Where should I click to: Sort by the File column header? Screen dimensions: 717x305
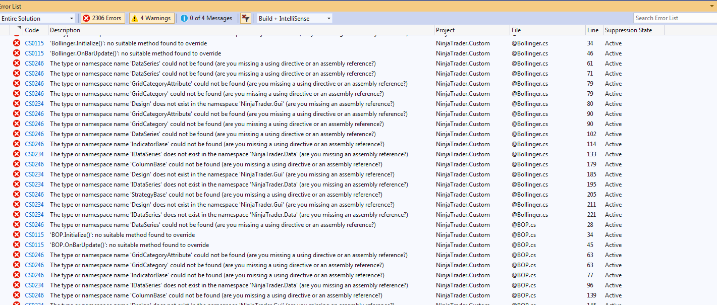click(546, 30)
